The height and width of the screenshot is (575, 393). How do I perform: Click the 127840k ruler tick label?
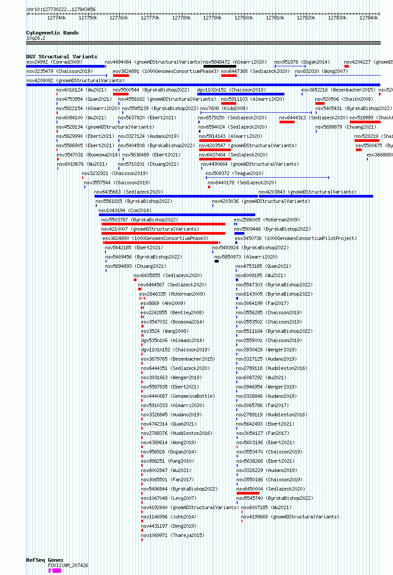pos(369,18)
